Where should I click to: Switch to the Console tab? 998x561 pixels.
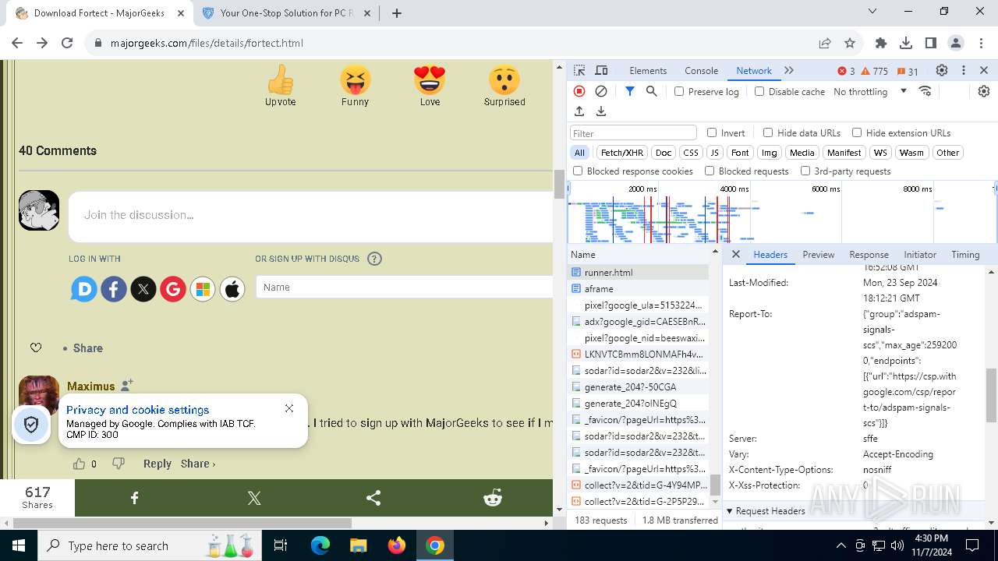tap(701, 70)
